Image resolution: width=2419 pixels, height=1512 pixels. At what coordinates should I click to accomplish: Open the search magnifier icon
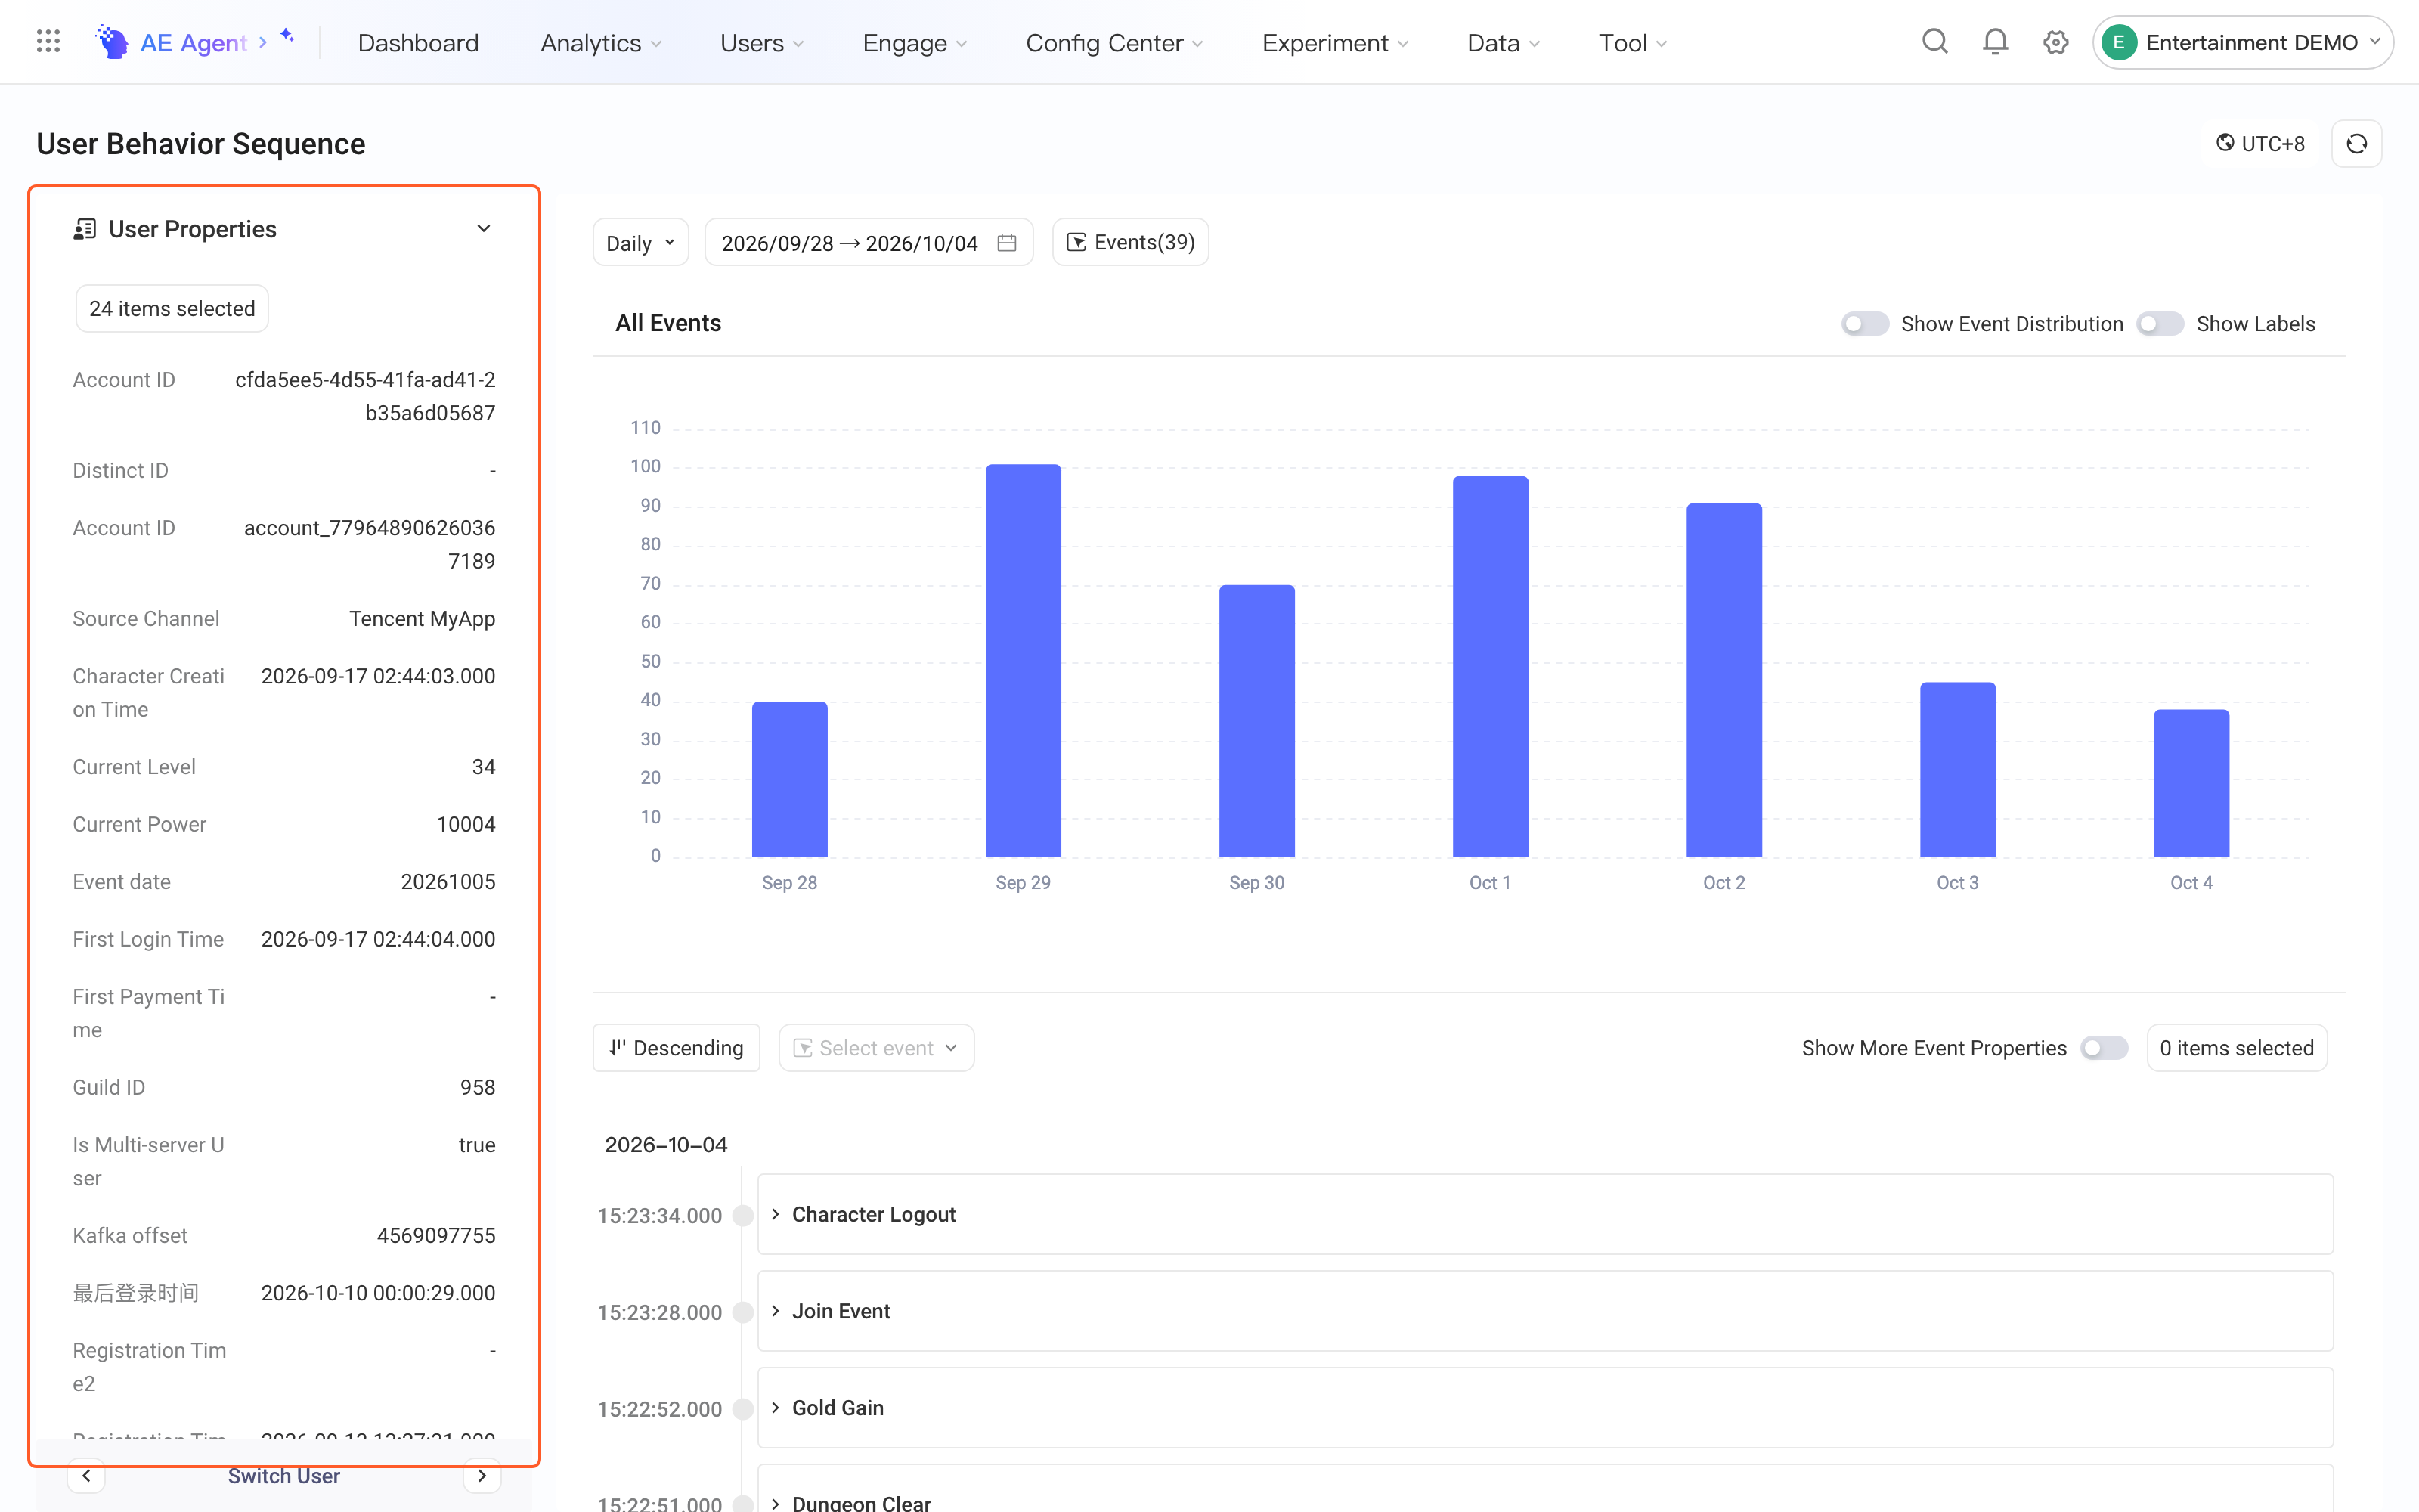[x=1934, y=42]
